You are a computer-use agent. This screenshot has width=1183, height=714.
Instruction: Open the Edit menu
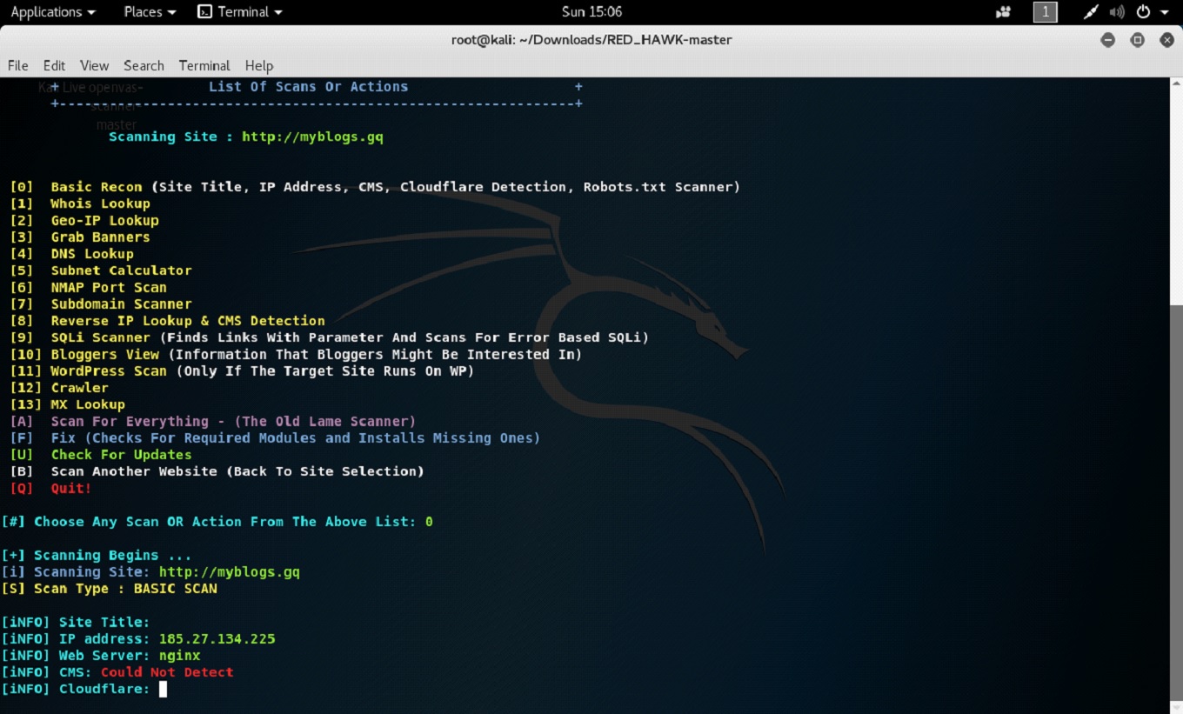tap(54, 65)
